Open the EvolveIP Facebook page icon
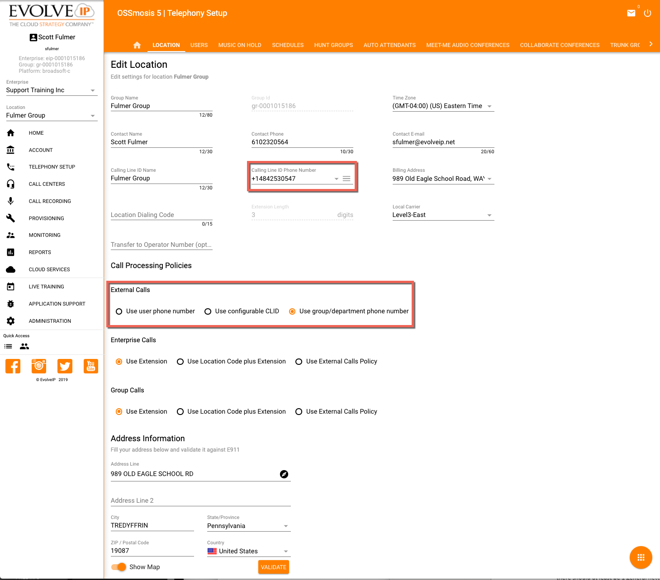 pyautogui.click(x=13, y=366)
